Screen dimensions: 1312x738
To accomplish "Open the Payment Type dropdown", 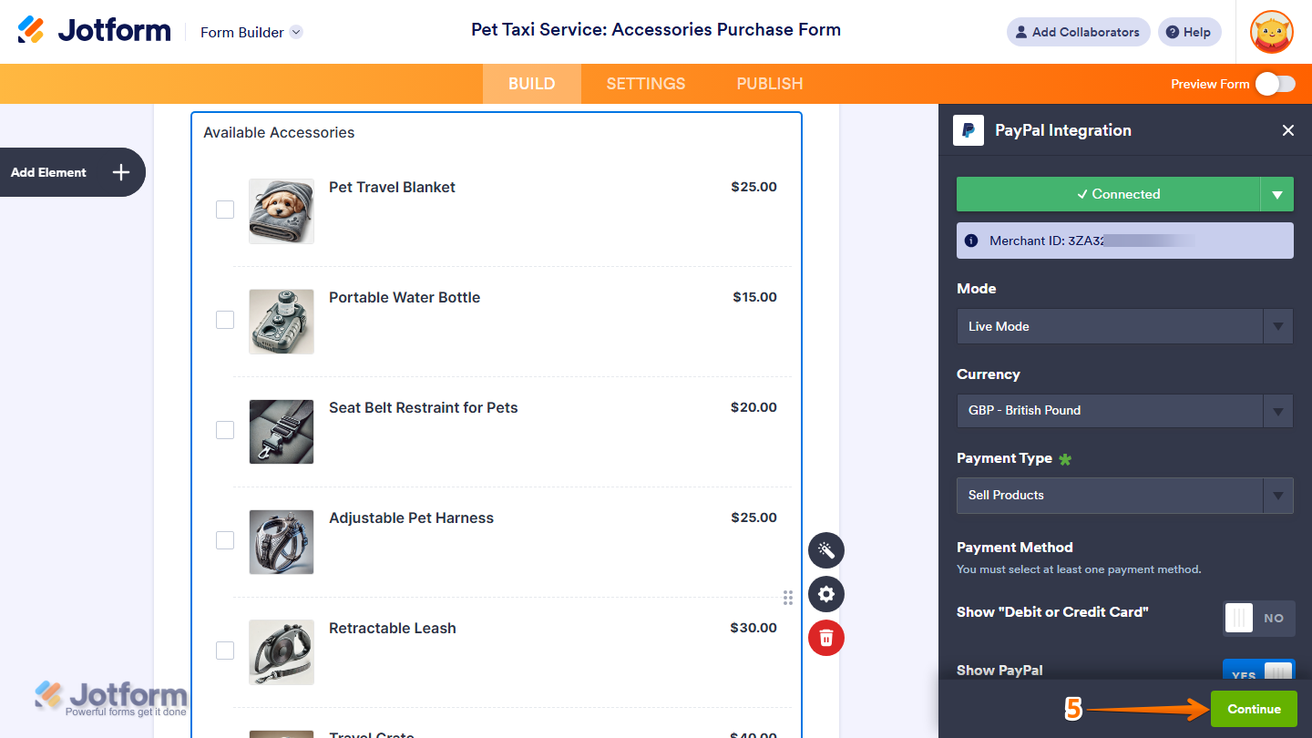I will pos(1124,495).
